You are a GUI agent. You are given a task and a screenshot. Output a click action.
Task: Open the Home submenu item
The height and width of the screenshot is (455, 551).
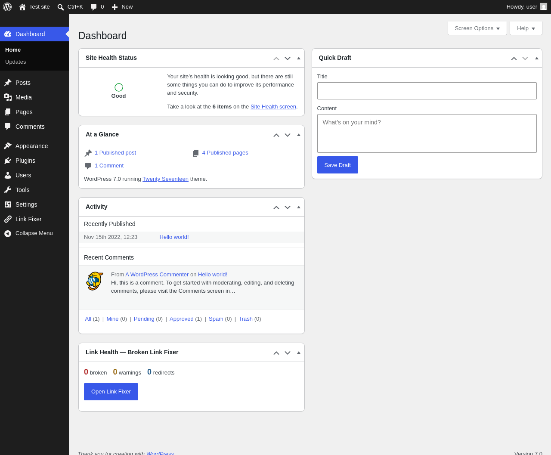tap(13, 50)
